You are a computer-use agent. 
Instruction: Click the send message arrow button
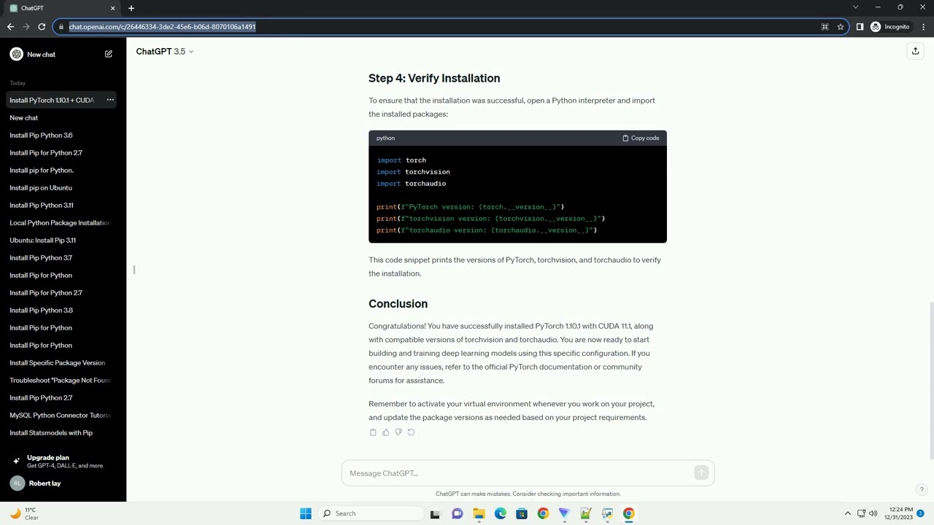[701, 473]
